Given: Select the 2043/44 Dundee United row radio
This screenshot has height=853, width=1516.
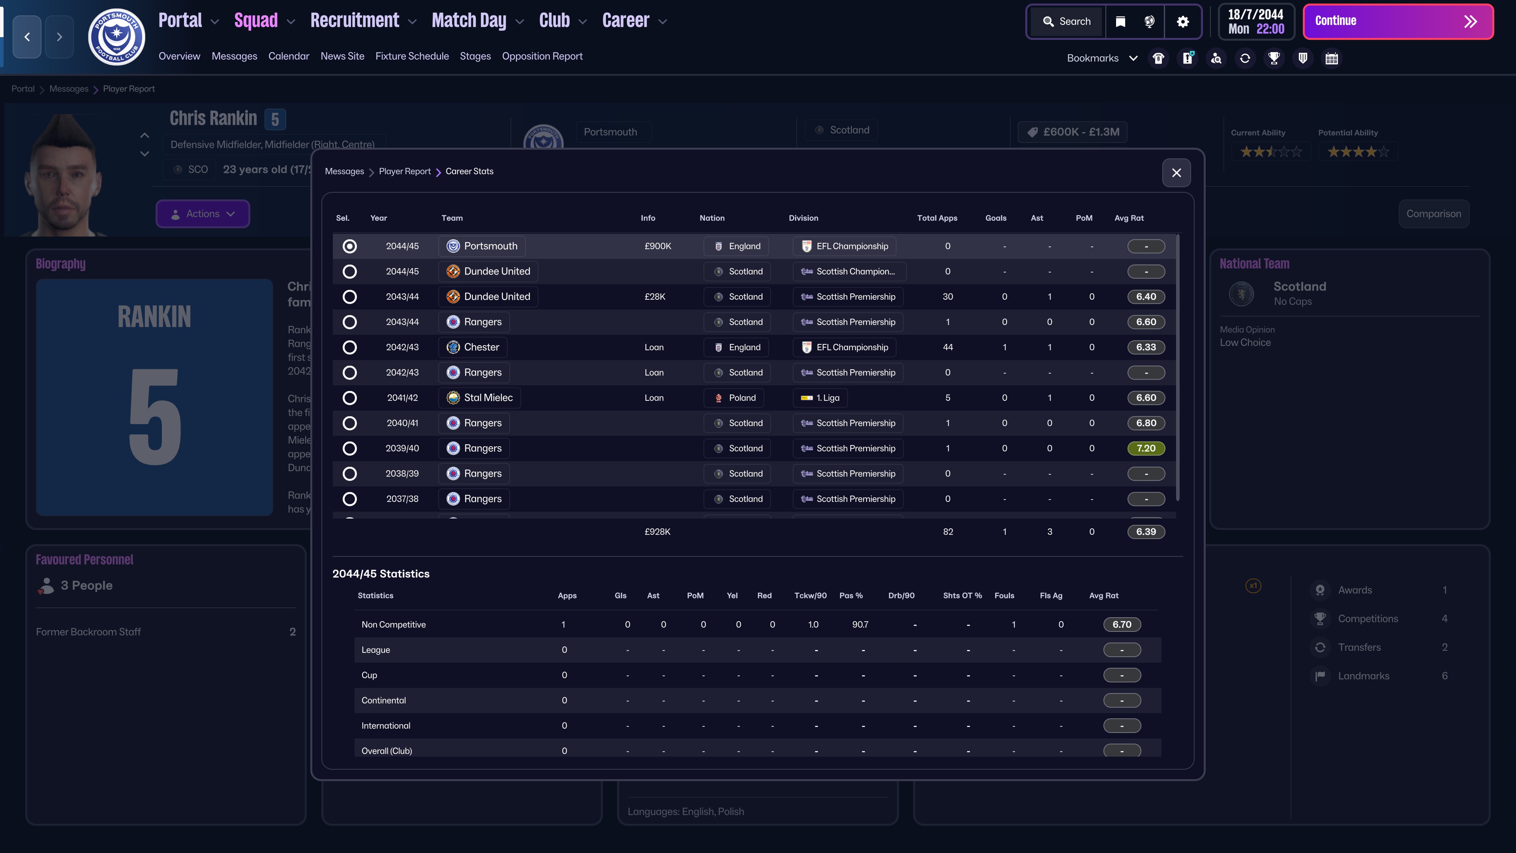Looking at the screenshot, I should point(349,297).
